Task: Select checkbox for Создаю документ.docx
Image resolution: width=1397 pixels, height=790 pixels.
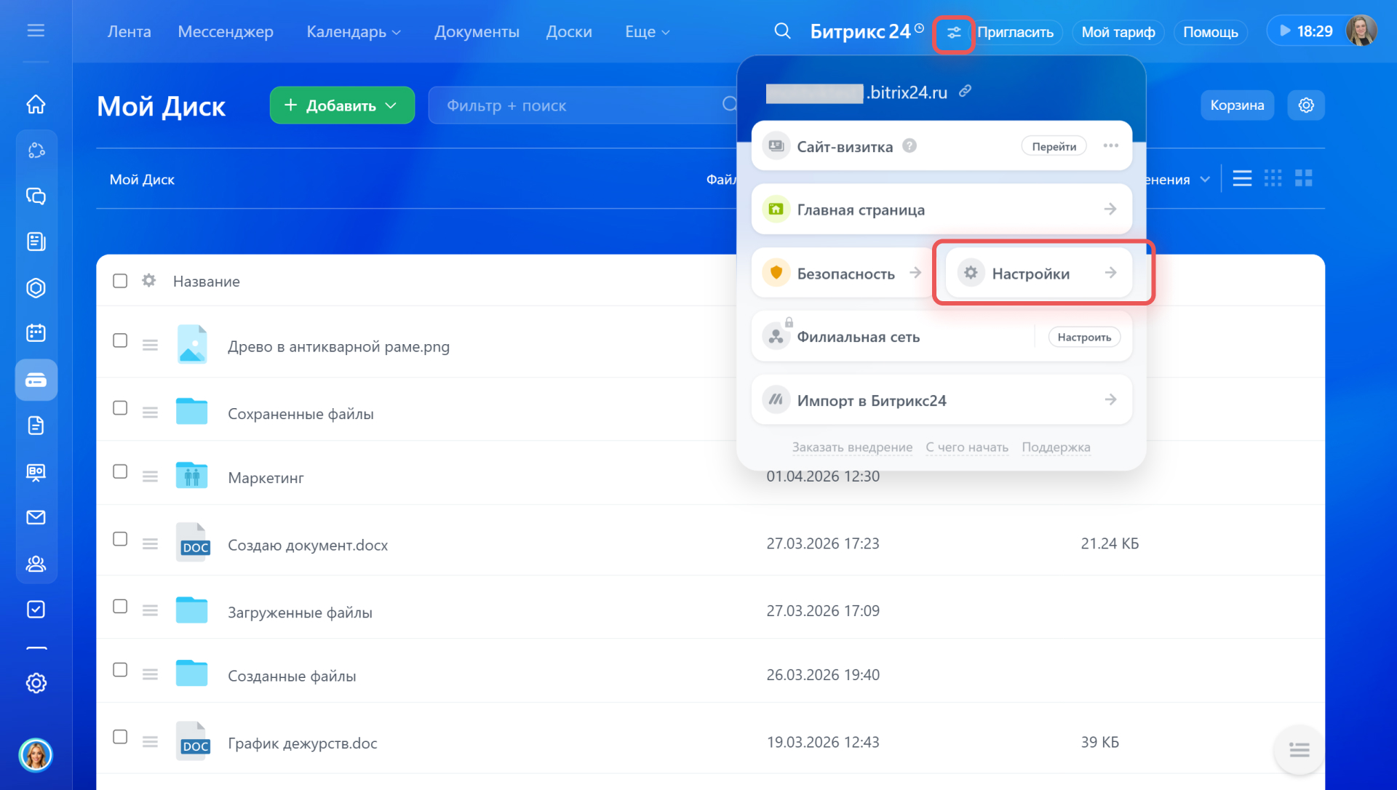Action: click(x=120, y=539)
